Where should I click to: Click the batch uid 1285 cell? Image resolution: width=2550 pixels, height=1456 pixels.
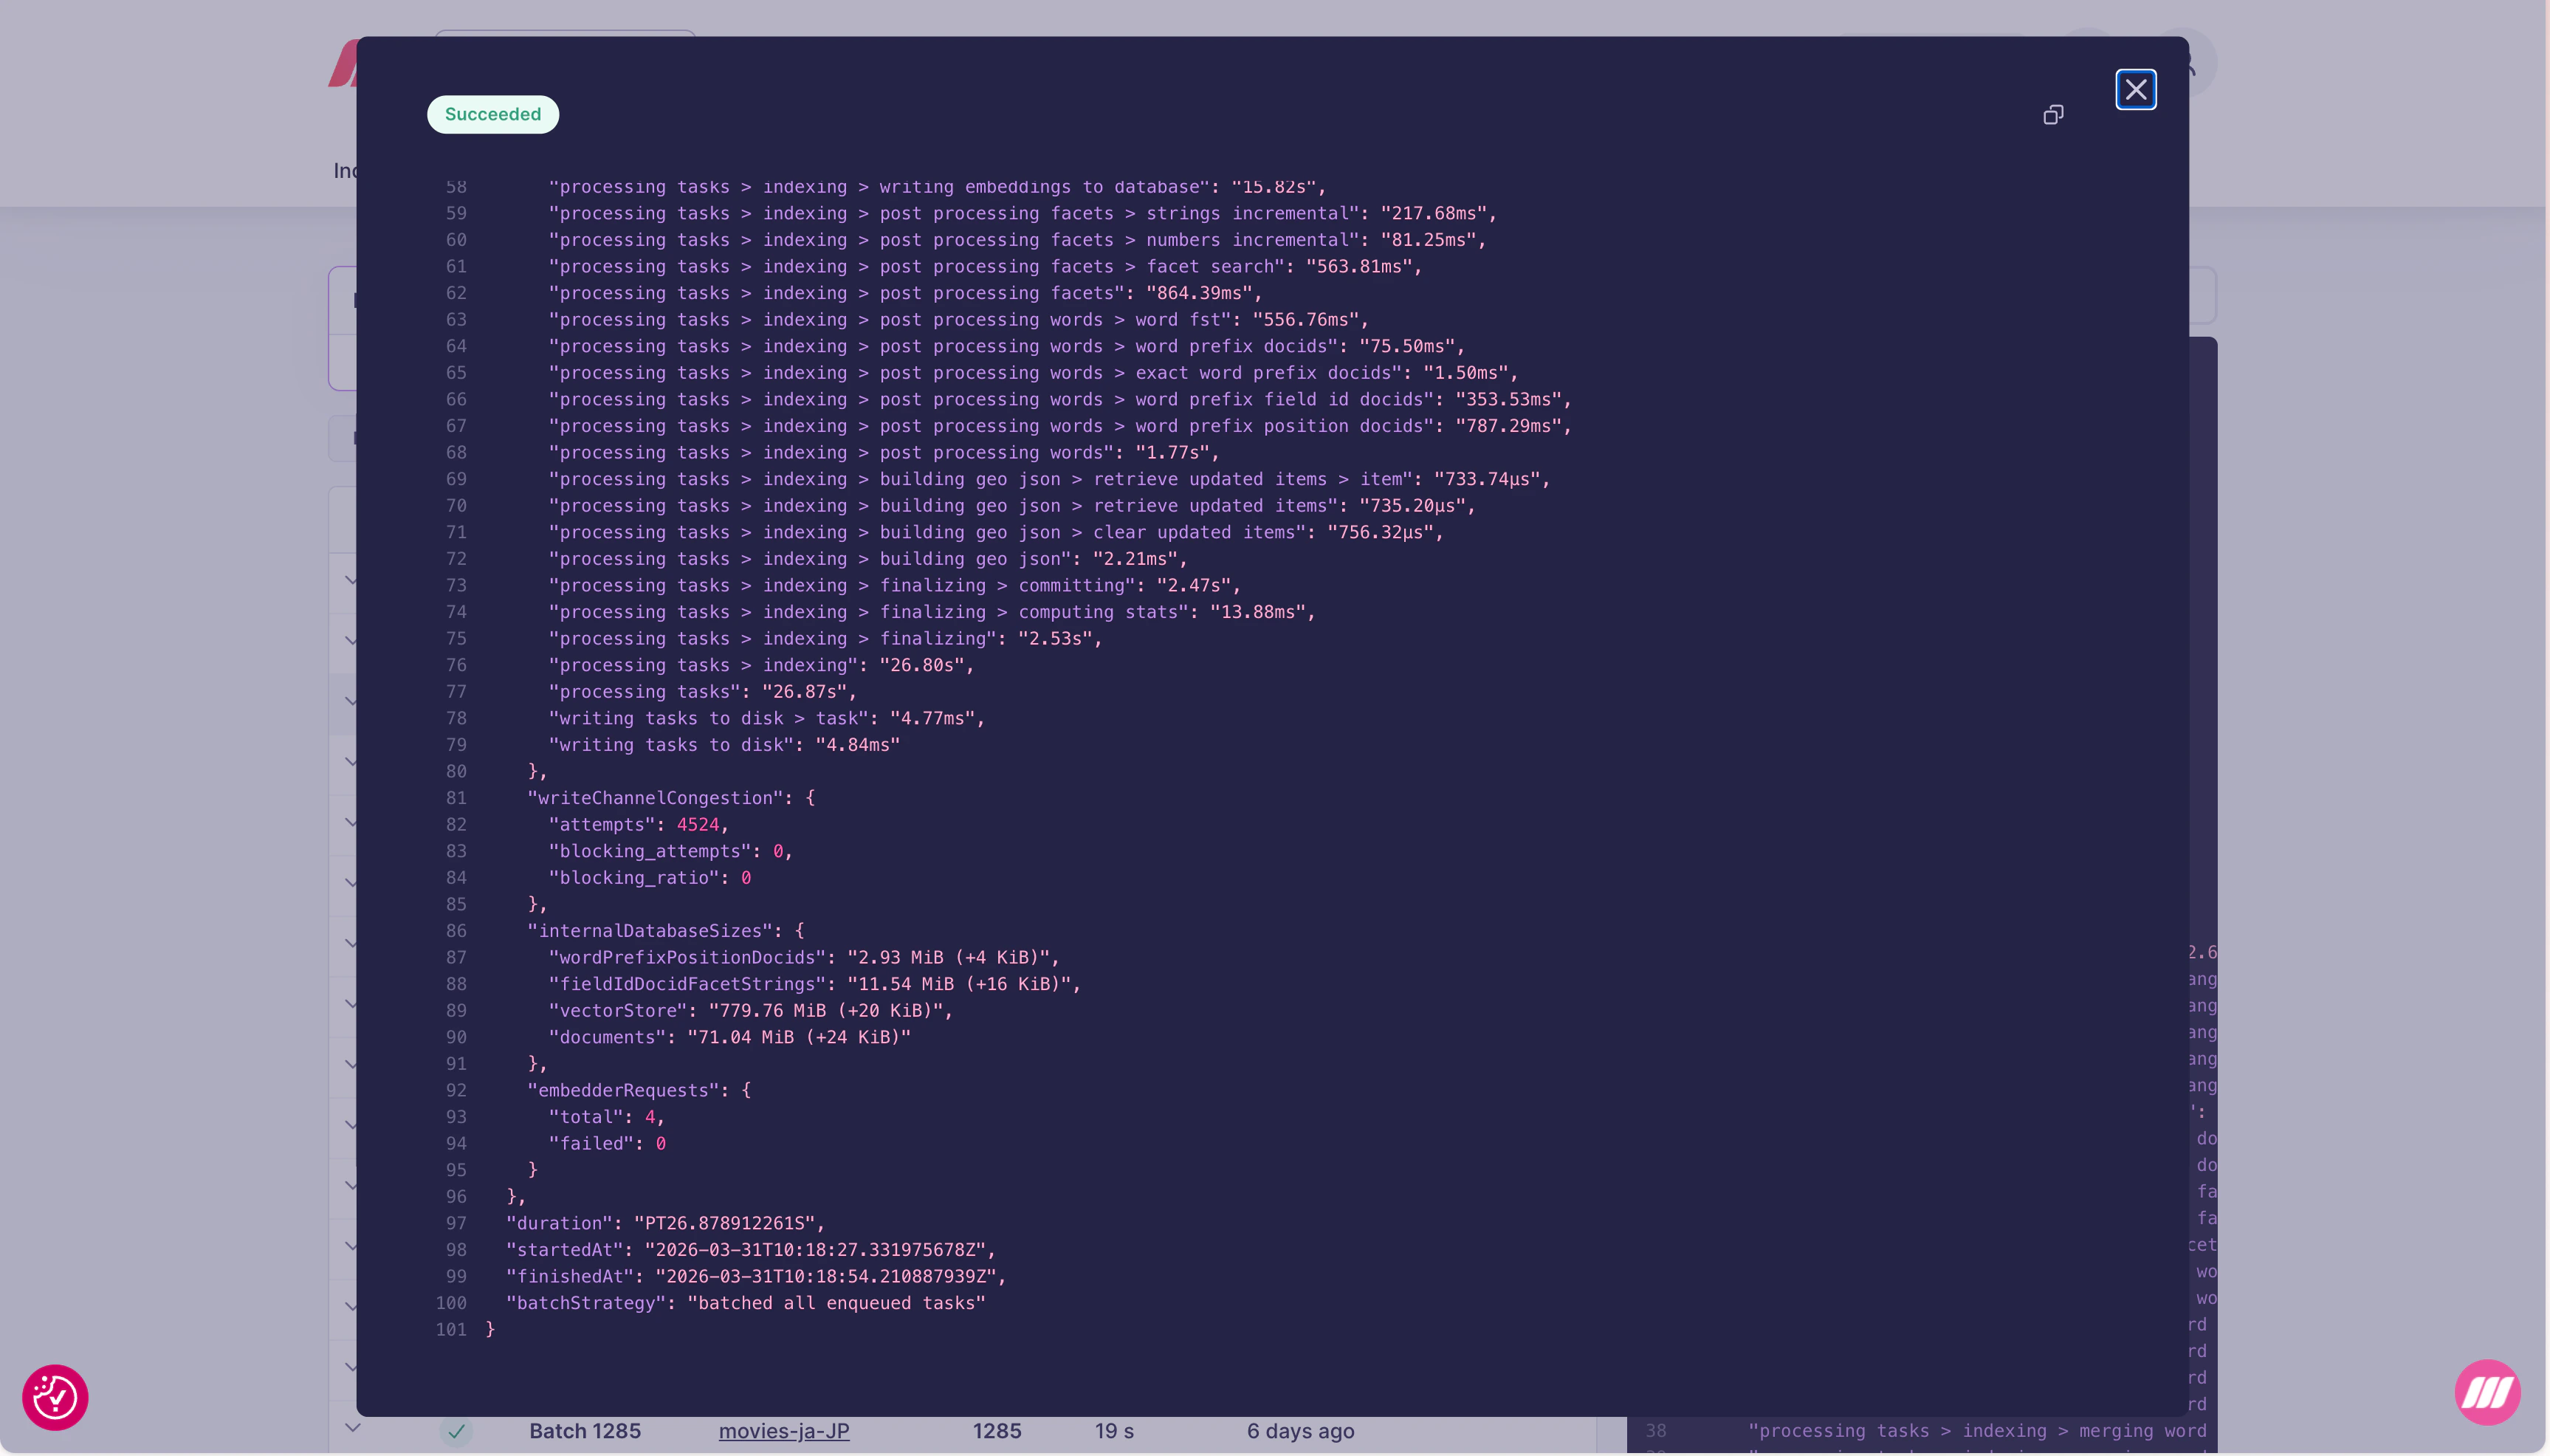[x=996, y=1431]
